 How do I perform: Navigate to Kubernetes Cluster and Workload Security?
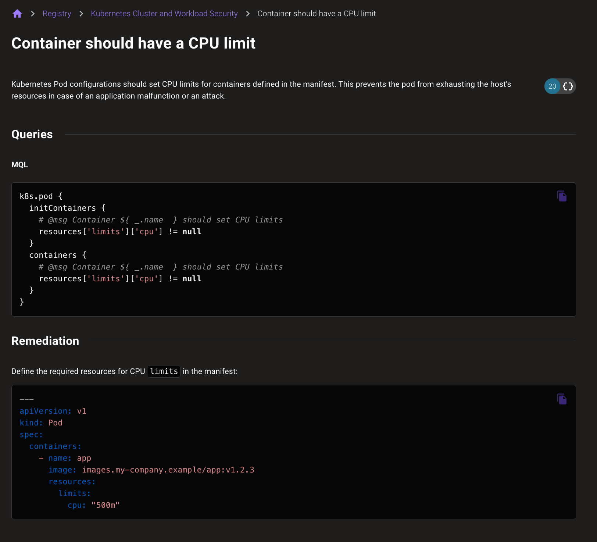tap(164, 13)
